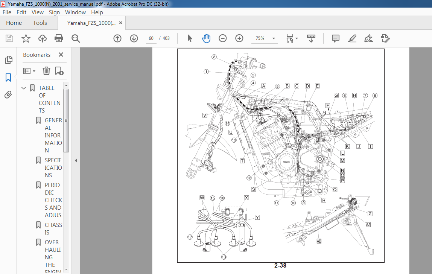
Task: Click the Adobe Acrobat title bar icon
Action: point(3,4)
